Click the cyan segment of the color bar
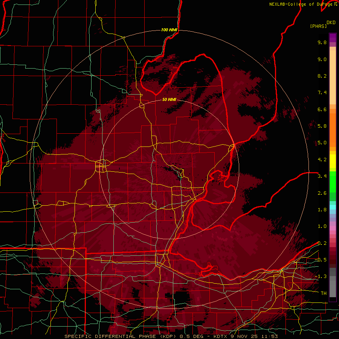This screenshot has width=339, height=339. pyautogui.click(x=333, y=207)
